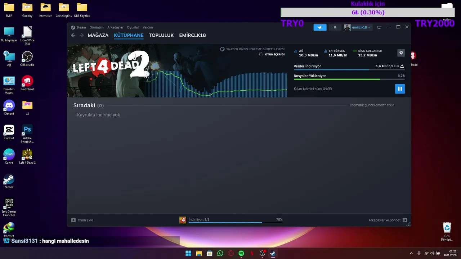Click the EN YÜKSEK 11,6 MB/sn statistic
Image resolution: width=461 pixels, height=259 pixels.
pos(336,53)
